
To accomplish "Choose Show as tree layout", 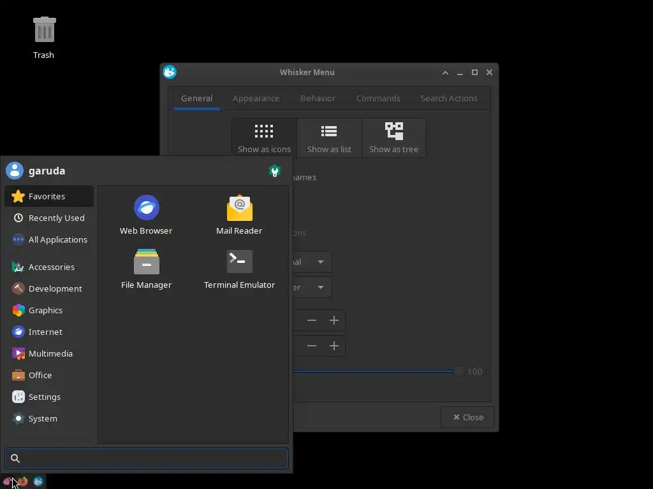I will tap(394, 138).
